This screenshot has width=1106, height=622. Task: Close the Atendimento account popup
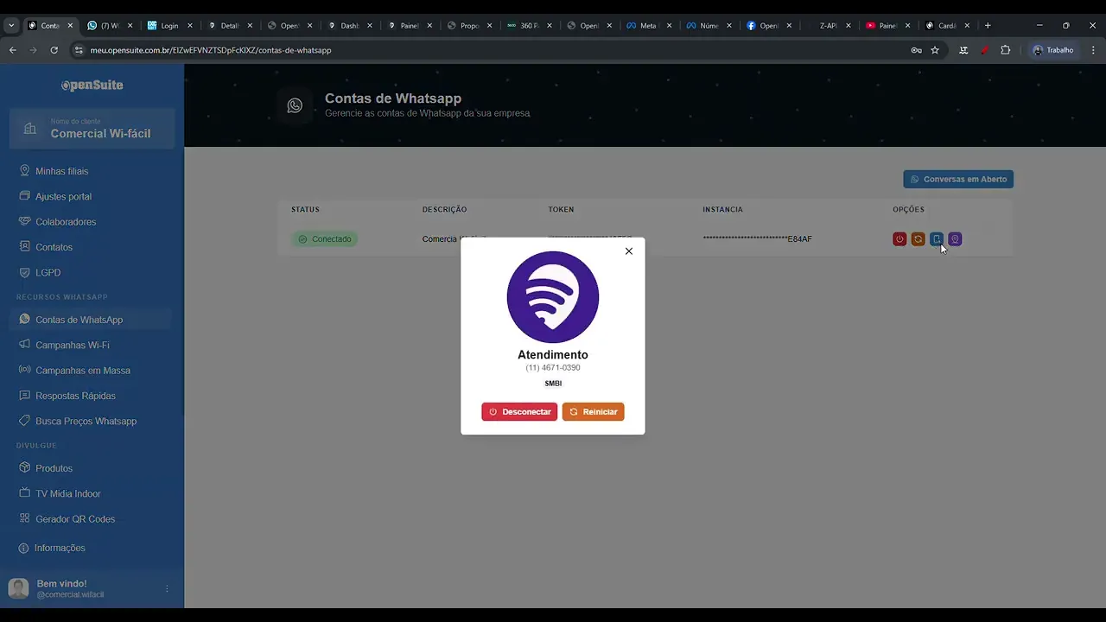[628, 251]
